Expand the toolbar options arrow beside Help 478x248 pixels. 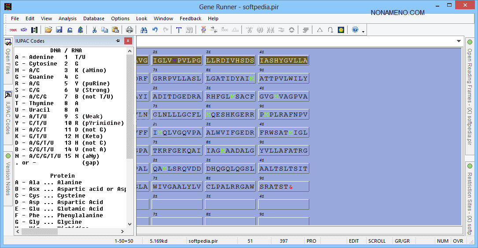363,31
